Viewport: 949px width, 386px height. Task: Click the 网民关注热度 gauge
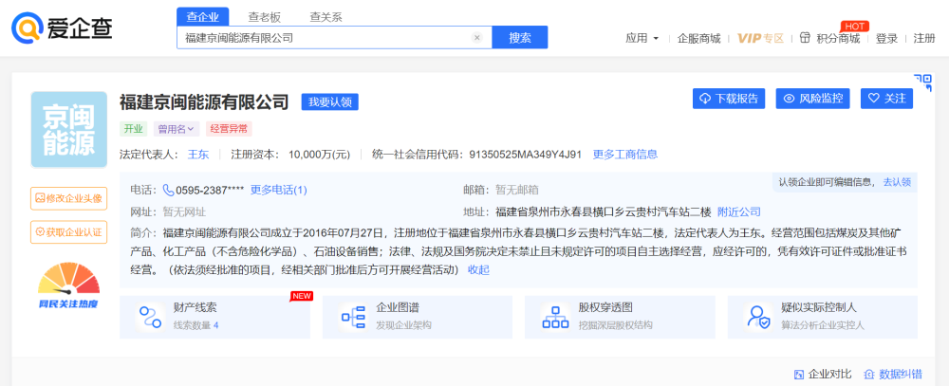(x=68, y=286)
